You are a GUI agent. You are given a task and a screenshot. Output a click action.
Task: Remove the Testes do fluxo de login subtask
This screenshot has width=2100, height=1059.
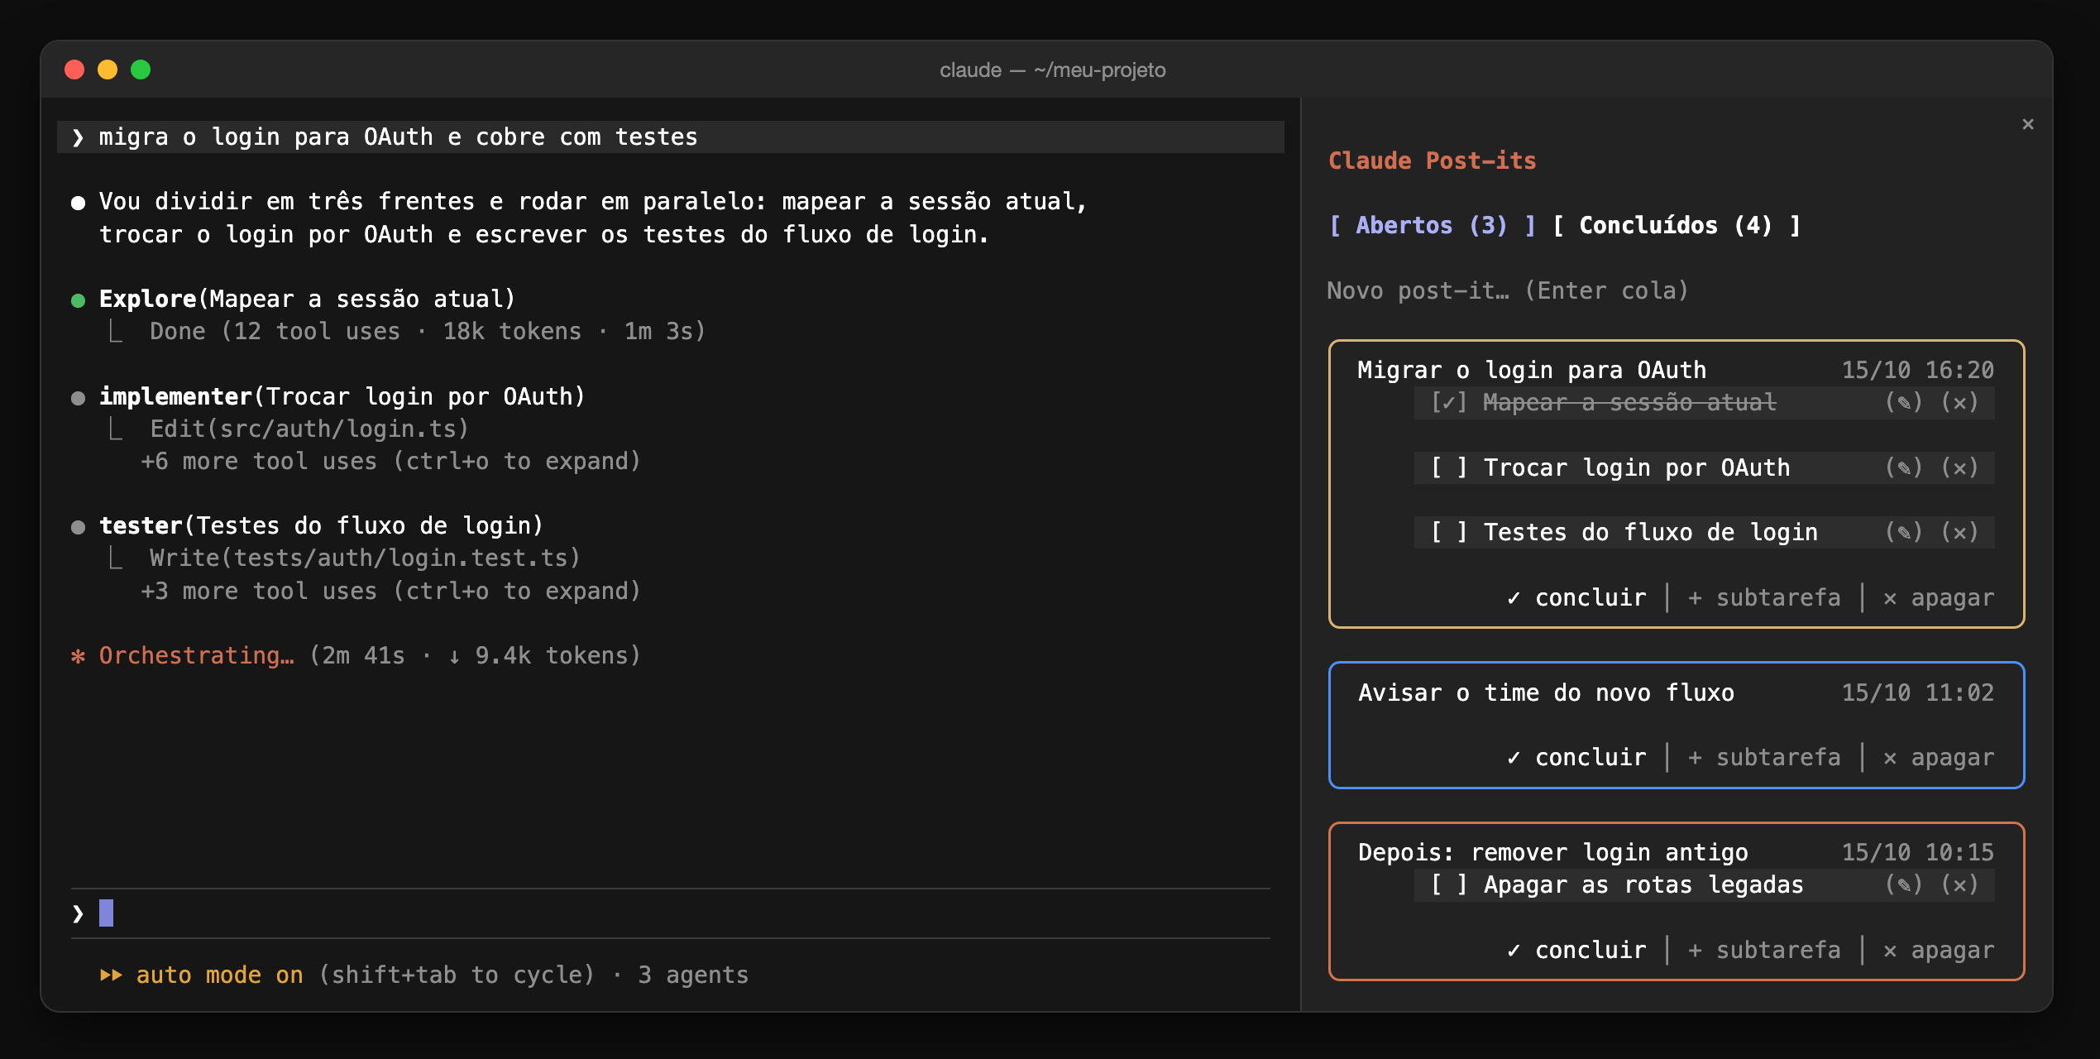[x=1959, y=532]
